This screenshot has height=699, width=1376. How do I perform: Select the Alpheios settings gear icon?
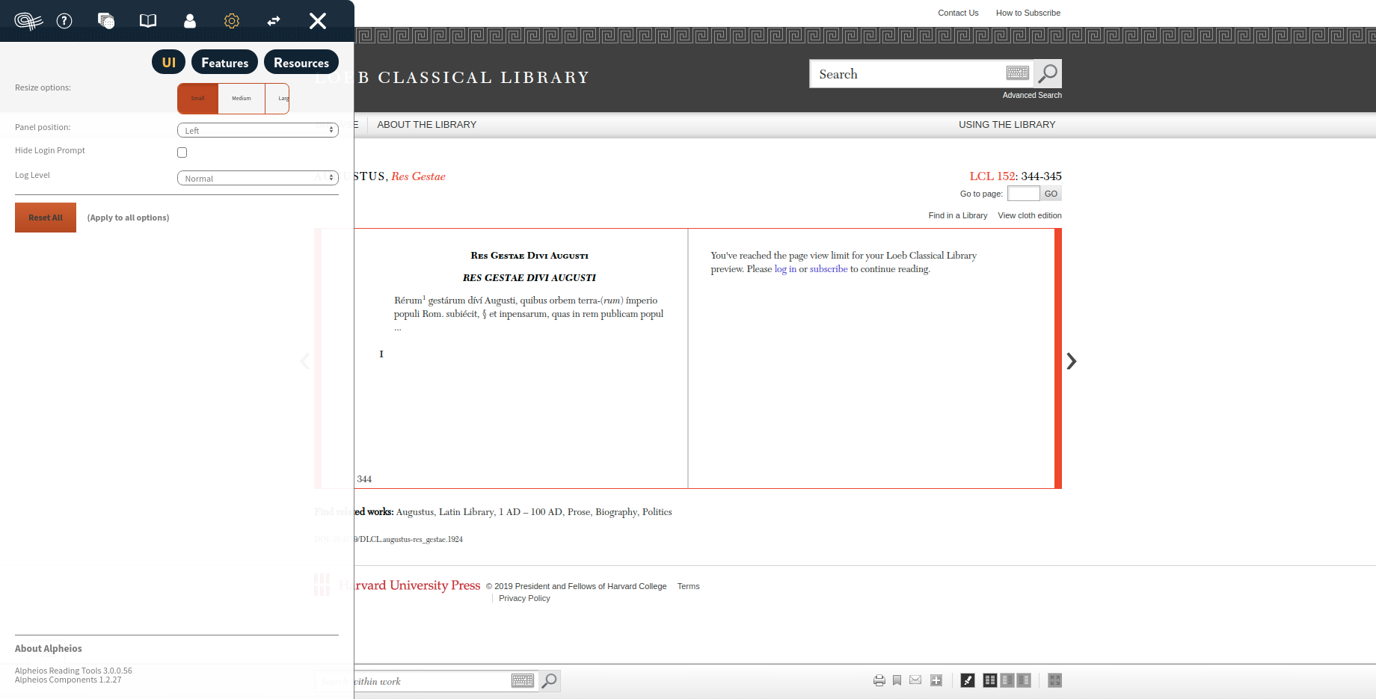(231, 21)
